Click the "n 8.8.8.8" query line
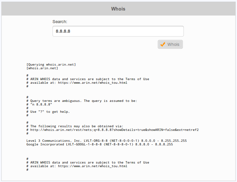Image resolution: width=237 pixels, height=182 pixels. tap(39, 105)
